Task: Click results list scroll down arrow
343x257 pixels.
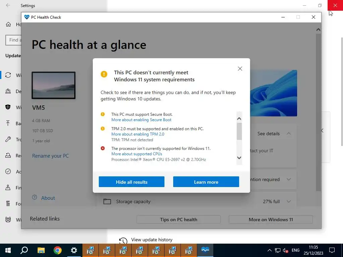Action: pos(239,158)
